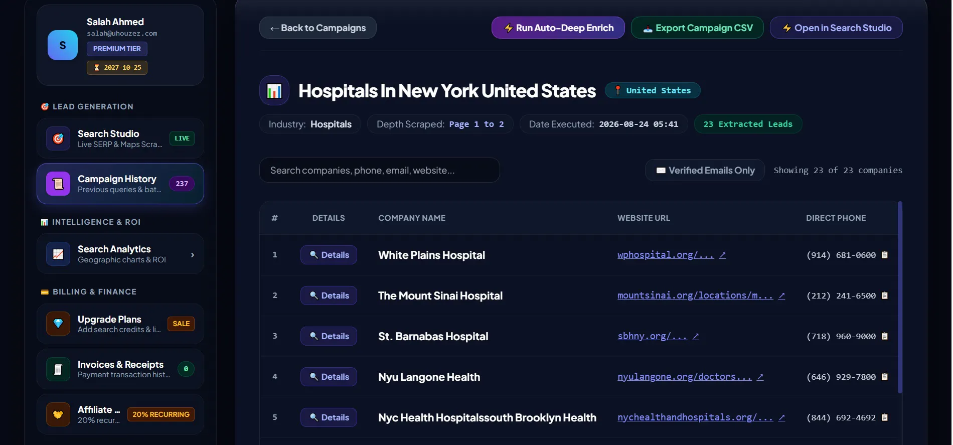Open Search Analytics menu item
The width and height of the screenshot is (953, 445).
tap(120, 254)
